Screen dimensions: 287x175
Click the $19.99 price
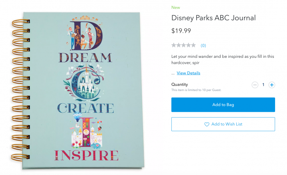(181, 31)
